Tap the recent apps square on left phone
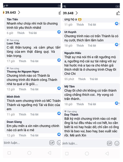Viewport: 123px width, 162px height. (9, 153)
